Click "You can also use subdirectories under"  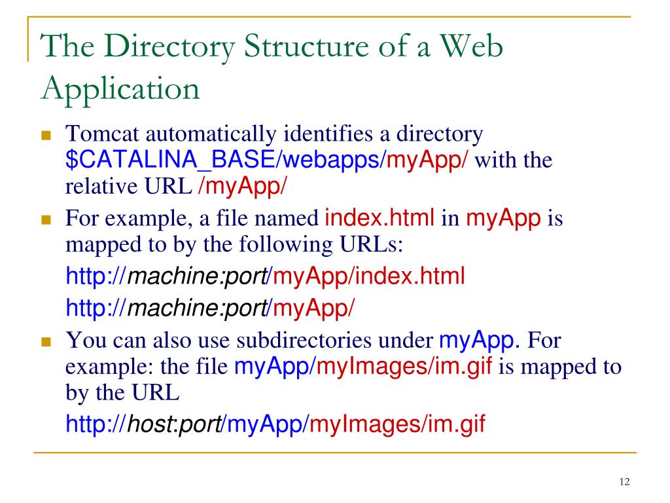coord(249,341)
